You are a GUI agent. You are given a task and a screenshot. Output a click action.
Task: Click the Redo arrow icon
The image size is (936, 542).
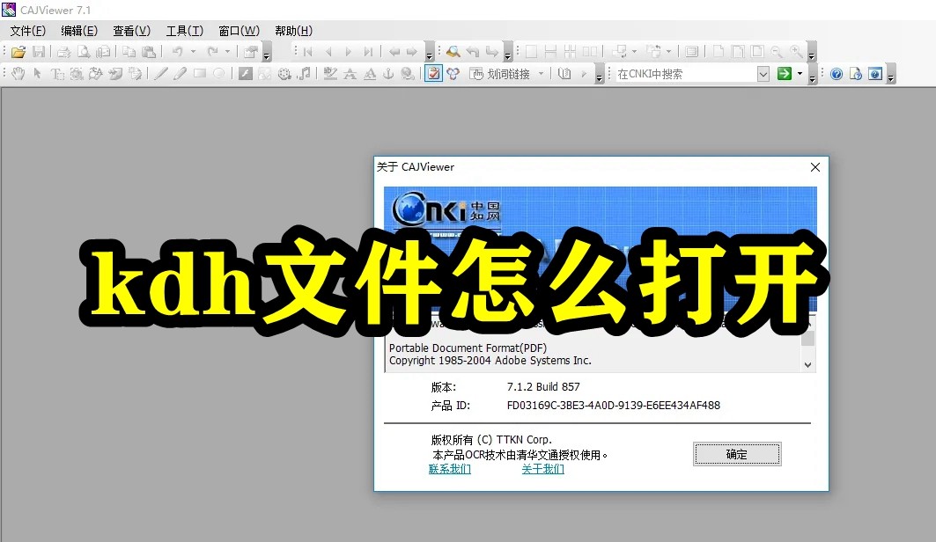(x=212, y=52)
